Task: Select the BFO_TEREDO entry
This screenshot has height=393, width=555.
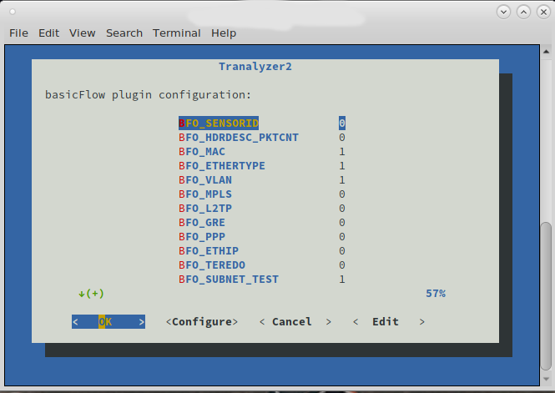Action: (x=212, y=265)
